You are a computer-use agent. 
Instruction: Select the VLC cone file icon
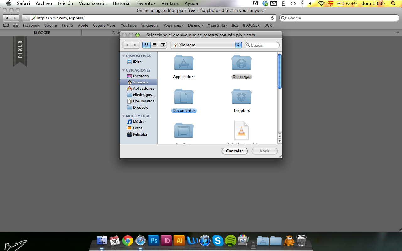[242, 131]
